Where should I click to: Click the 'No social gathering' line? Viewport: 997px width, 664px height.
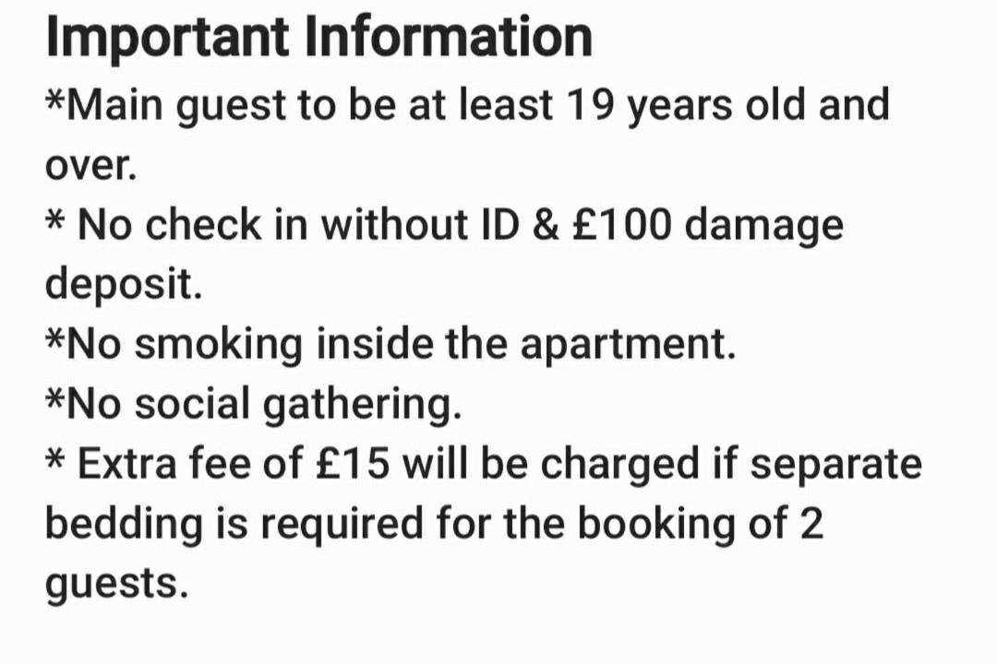[x=253, y=404]
